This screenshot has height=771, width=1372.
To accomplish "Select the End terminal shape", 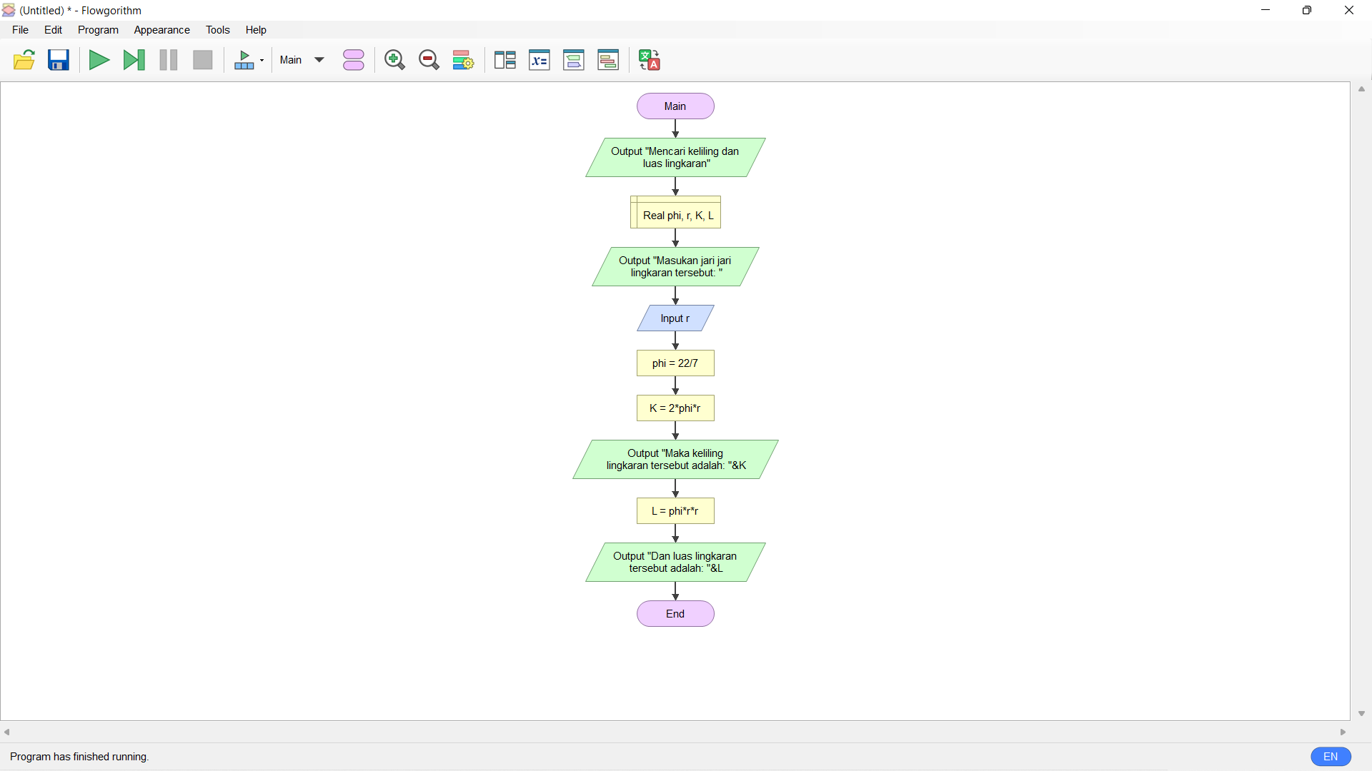I will (x=675, y=614).
